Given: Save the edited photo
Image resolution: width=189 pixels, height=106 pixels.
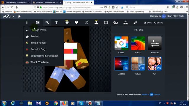Looking at the screenshot, I should [148, 23].
